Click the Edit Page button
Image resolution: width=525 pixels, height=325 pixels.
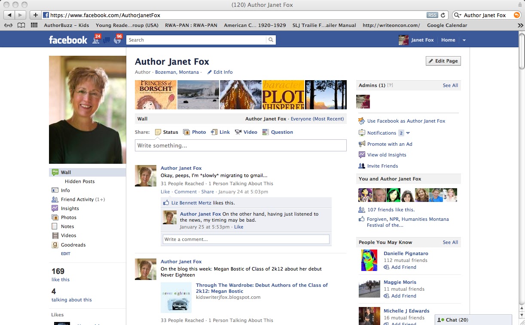[x=443, y=61]
